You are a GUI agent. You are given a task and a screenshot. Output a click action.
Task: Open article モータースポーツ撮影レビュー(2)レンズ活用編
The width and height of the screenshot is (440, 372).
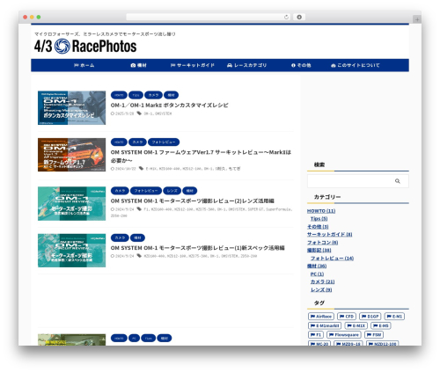click(192, 201)
